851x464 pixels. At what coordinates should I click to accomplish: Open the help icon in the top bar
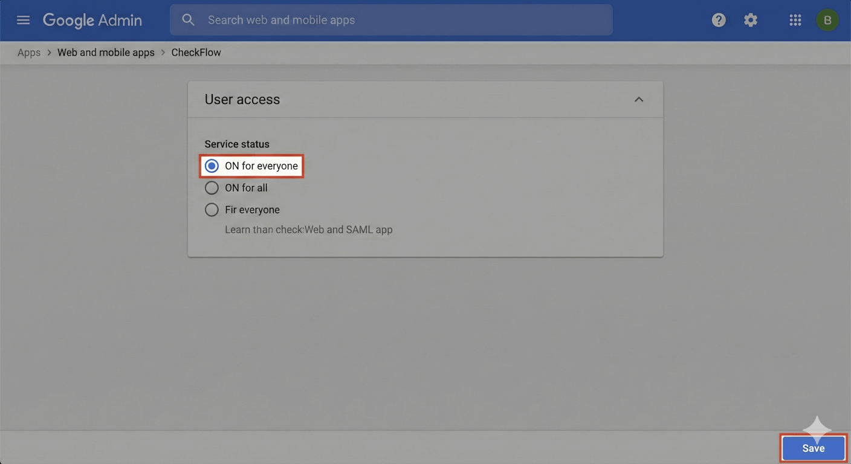click(x=718, y=19)
